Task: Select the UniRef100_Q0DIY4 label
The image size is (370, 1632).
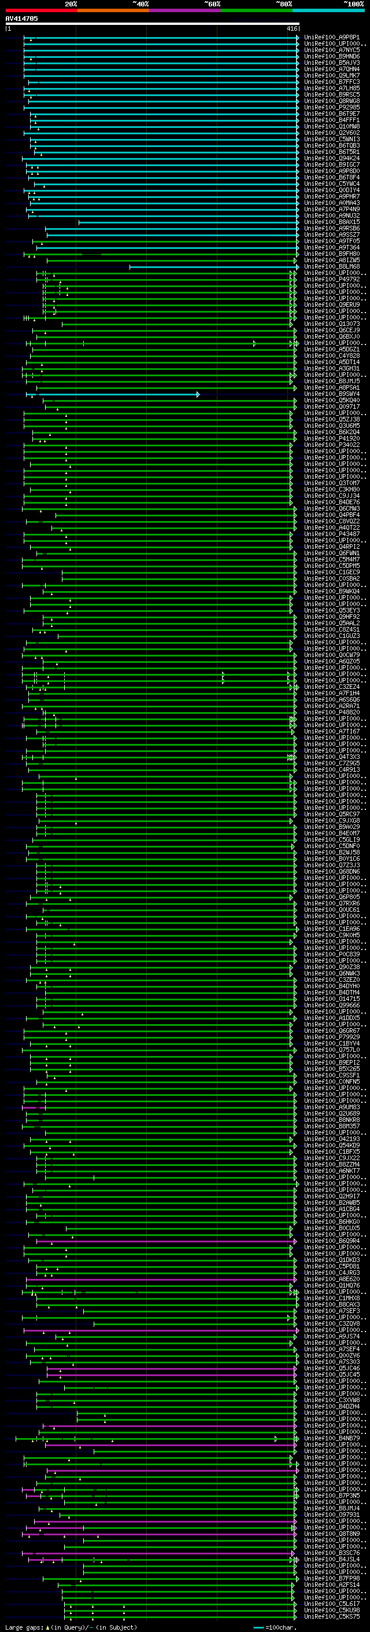Action: (332, 190)
